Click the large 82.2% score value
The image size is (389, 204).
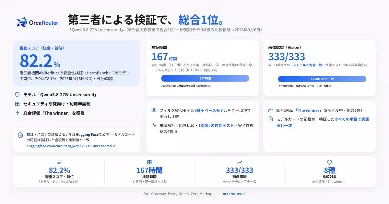coord(40,61)
